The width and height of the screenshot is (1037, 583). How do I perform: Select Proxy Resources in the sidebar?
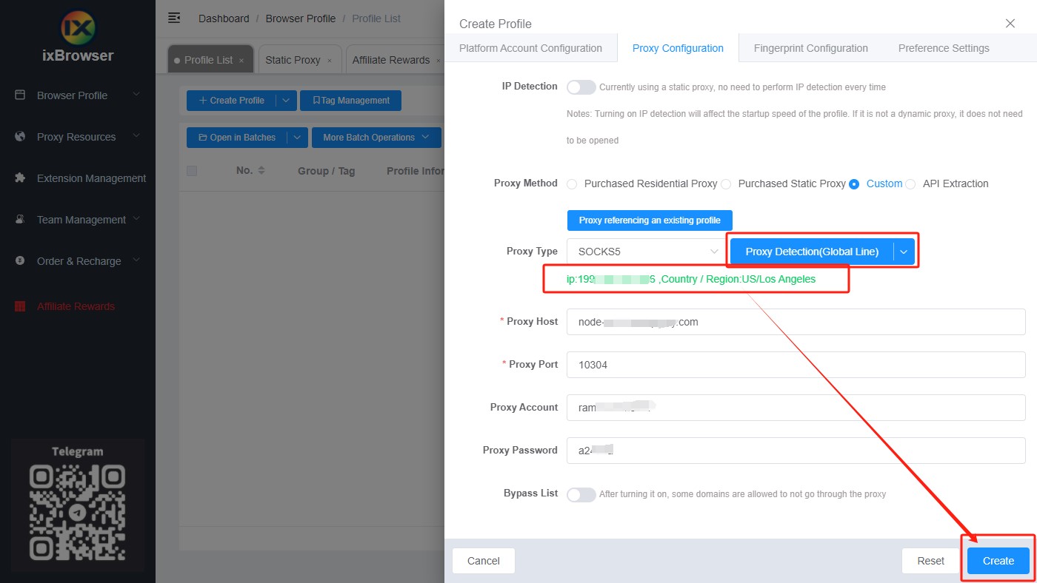tap(76, 136)
